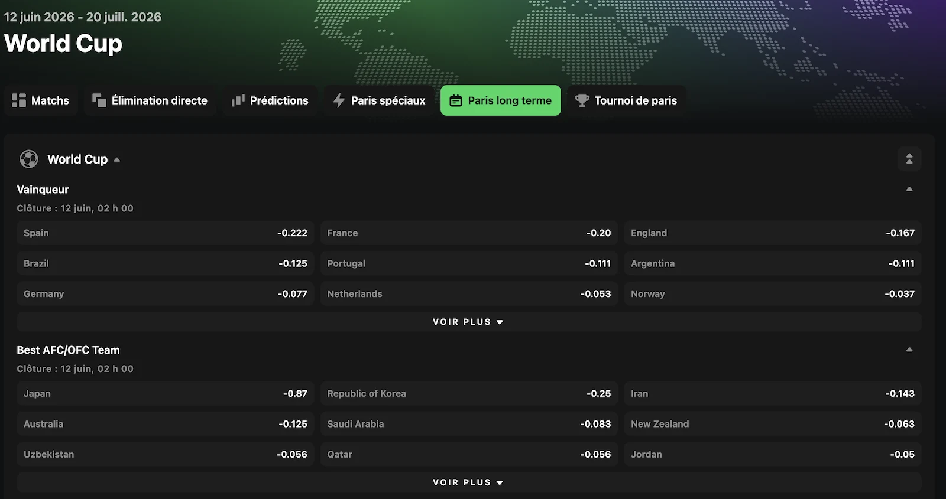This screenshot has width=946, height=499.
Task: Select Spain to win at -0.222
Action: 166,233
